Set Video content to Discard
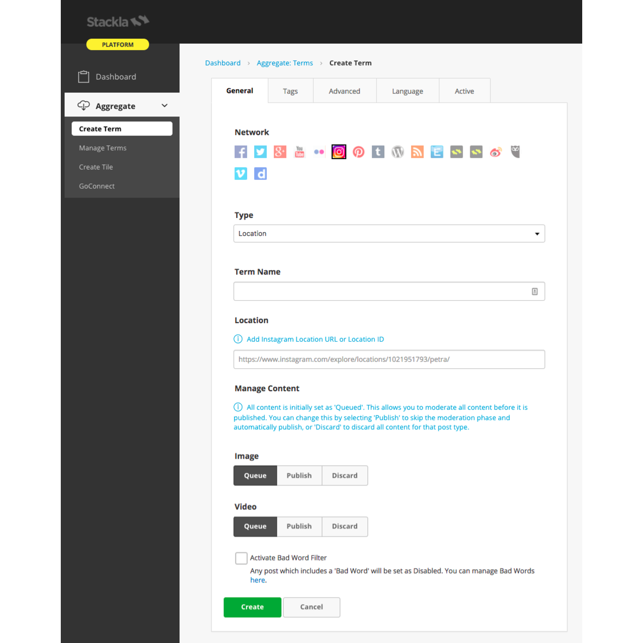The image size is (643, 643). tap(345, 526)
